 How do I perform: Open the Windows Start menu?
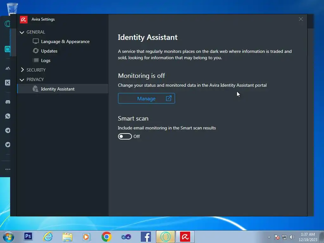click(9, 237)
